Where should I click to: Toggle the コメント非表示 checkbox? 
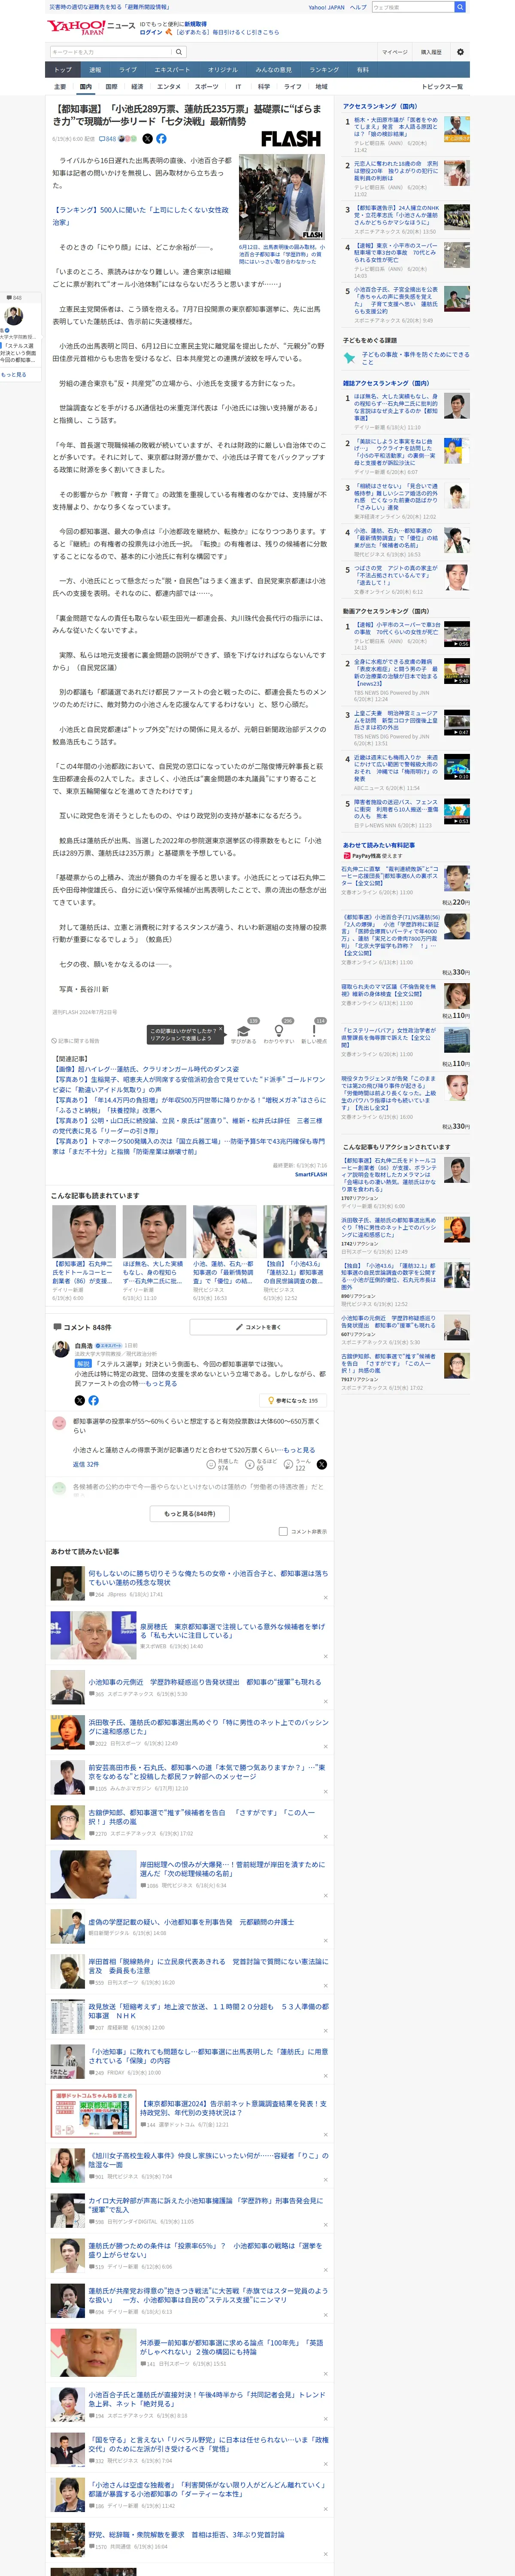[283, 1531]
